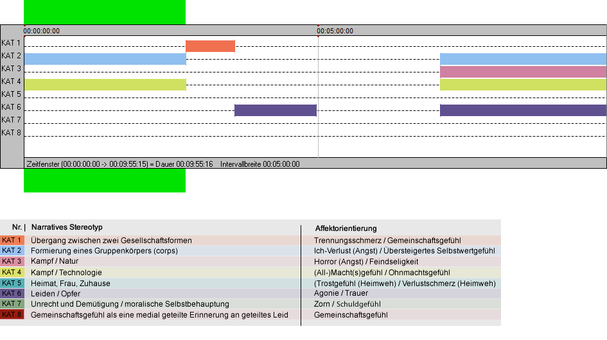This screenshot has height=340, width=607.
Task: Click the KAT 8 row label in timeline
Action: click(x=11, y=132)
